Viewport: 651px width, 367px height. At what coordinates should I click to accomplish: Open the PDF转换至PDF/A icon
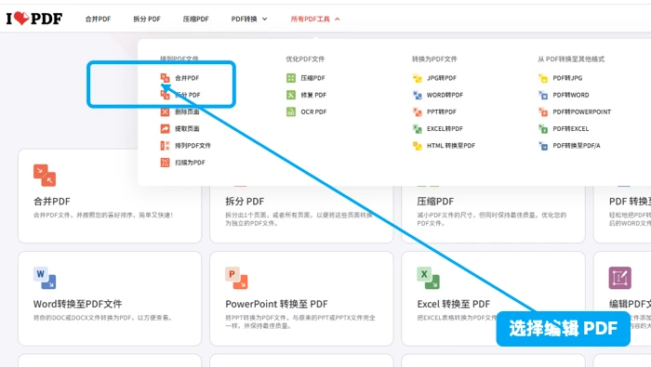(x=542, y=146)
